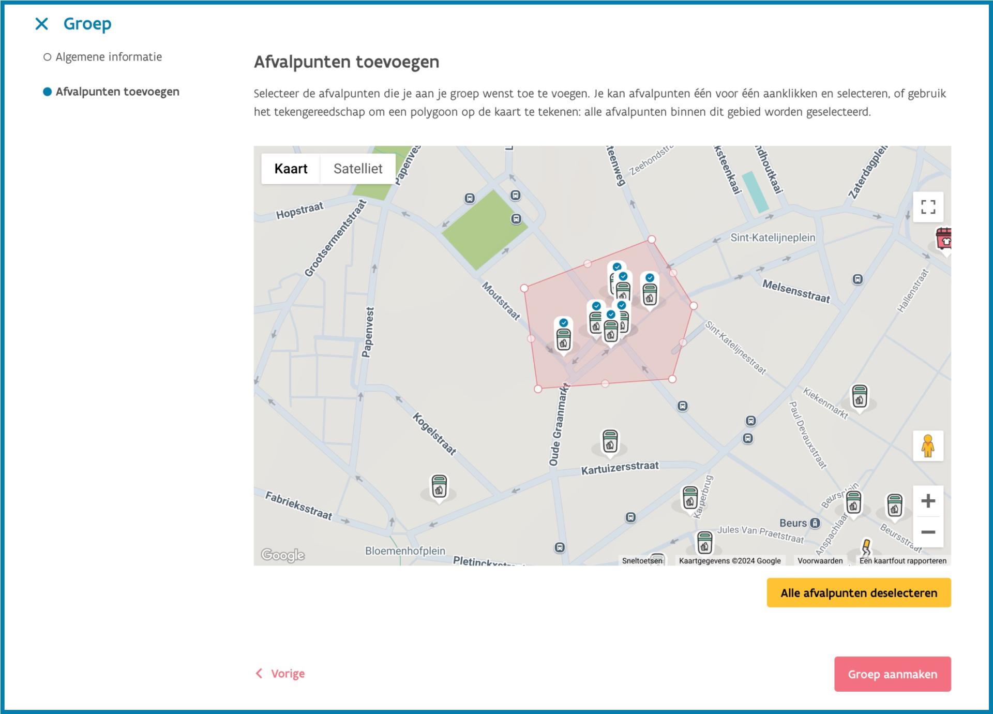Toggle fullscreen map view
Image resolution: width=993 pixels, height=714 pixels.
928,207
